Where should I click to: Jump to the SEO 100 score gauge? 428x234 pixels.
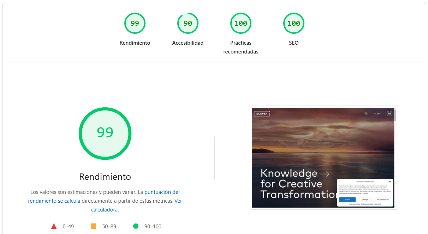tap(293, 23)
